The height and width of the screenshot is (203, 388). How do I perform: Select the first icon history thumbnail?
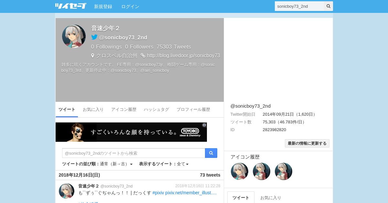point(240,171)
